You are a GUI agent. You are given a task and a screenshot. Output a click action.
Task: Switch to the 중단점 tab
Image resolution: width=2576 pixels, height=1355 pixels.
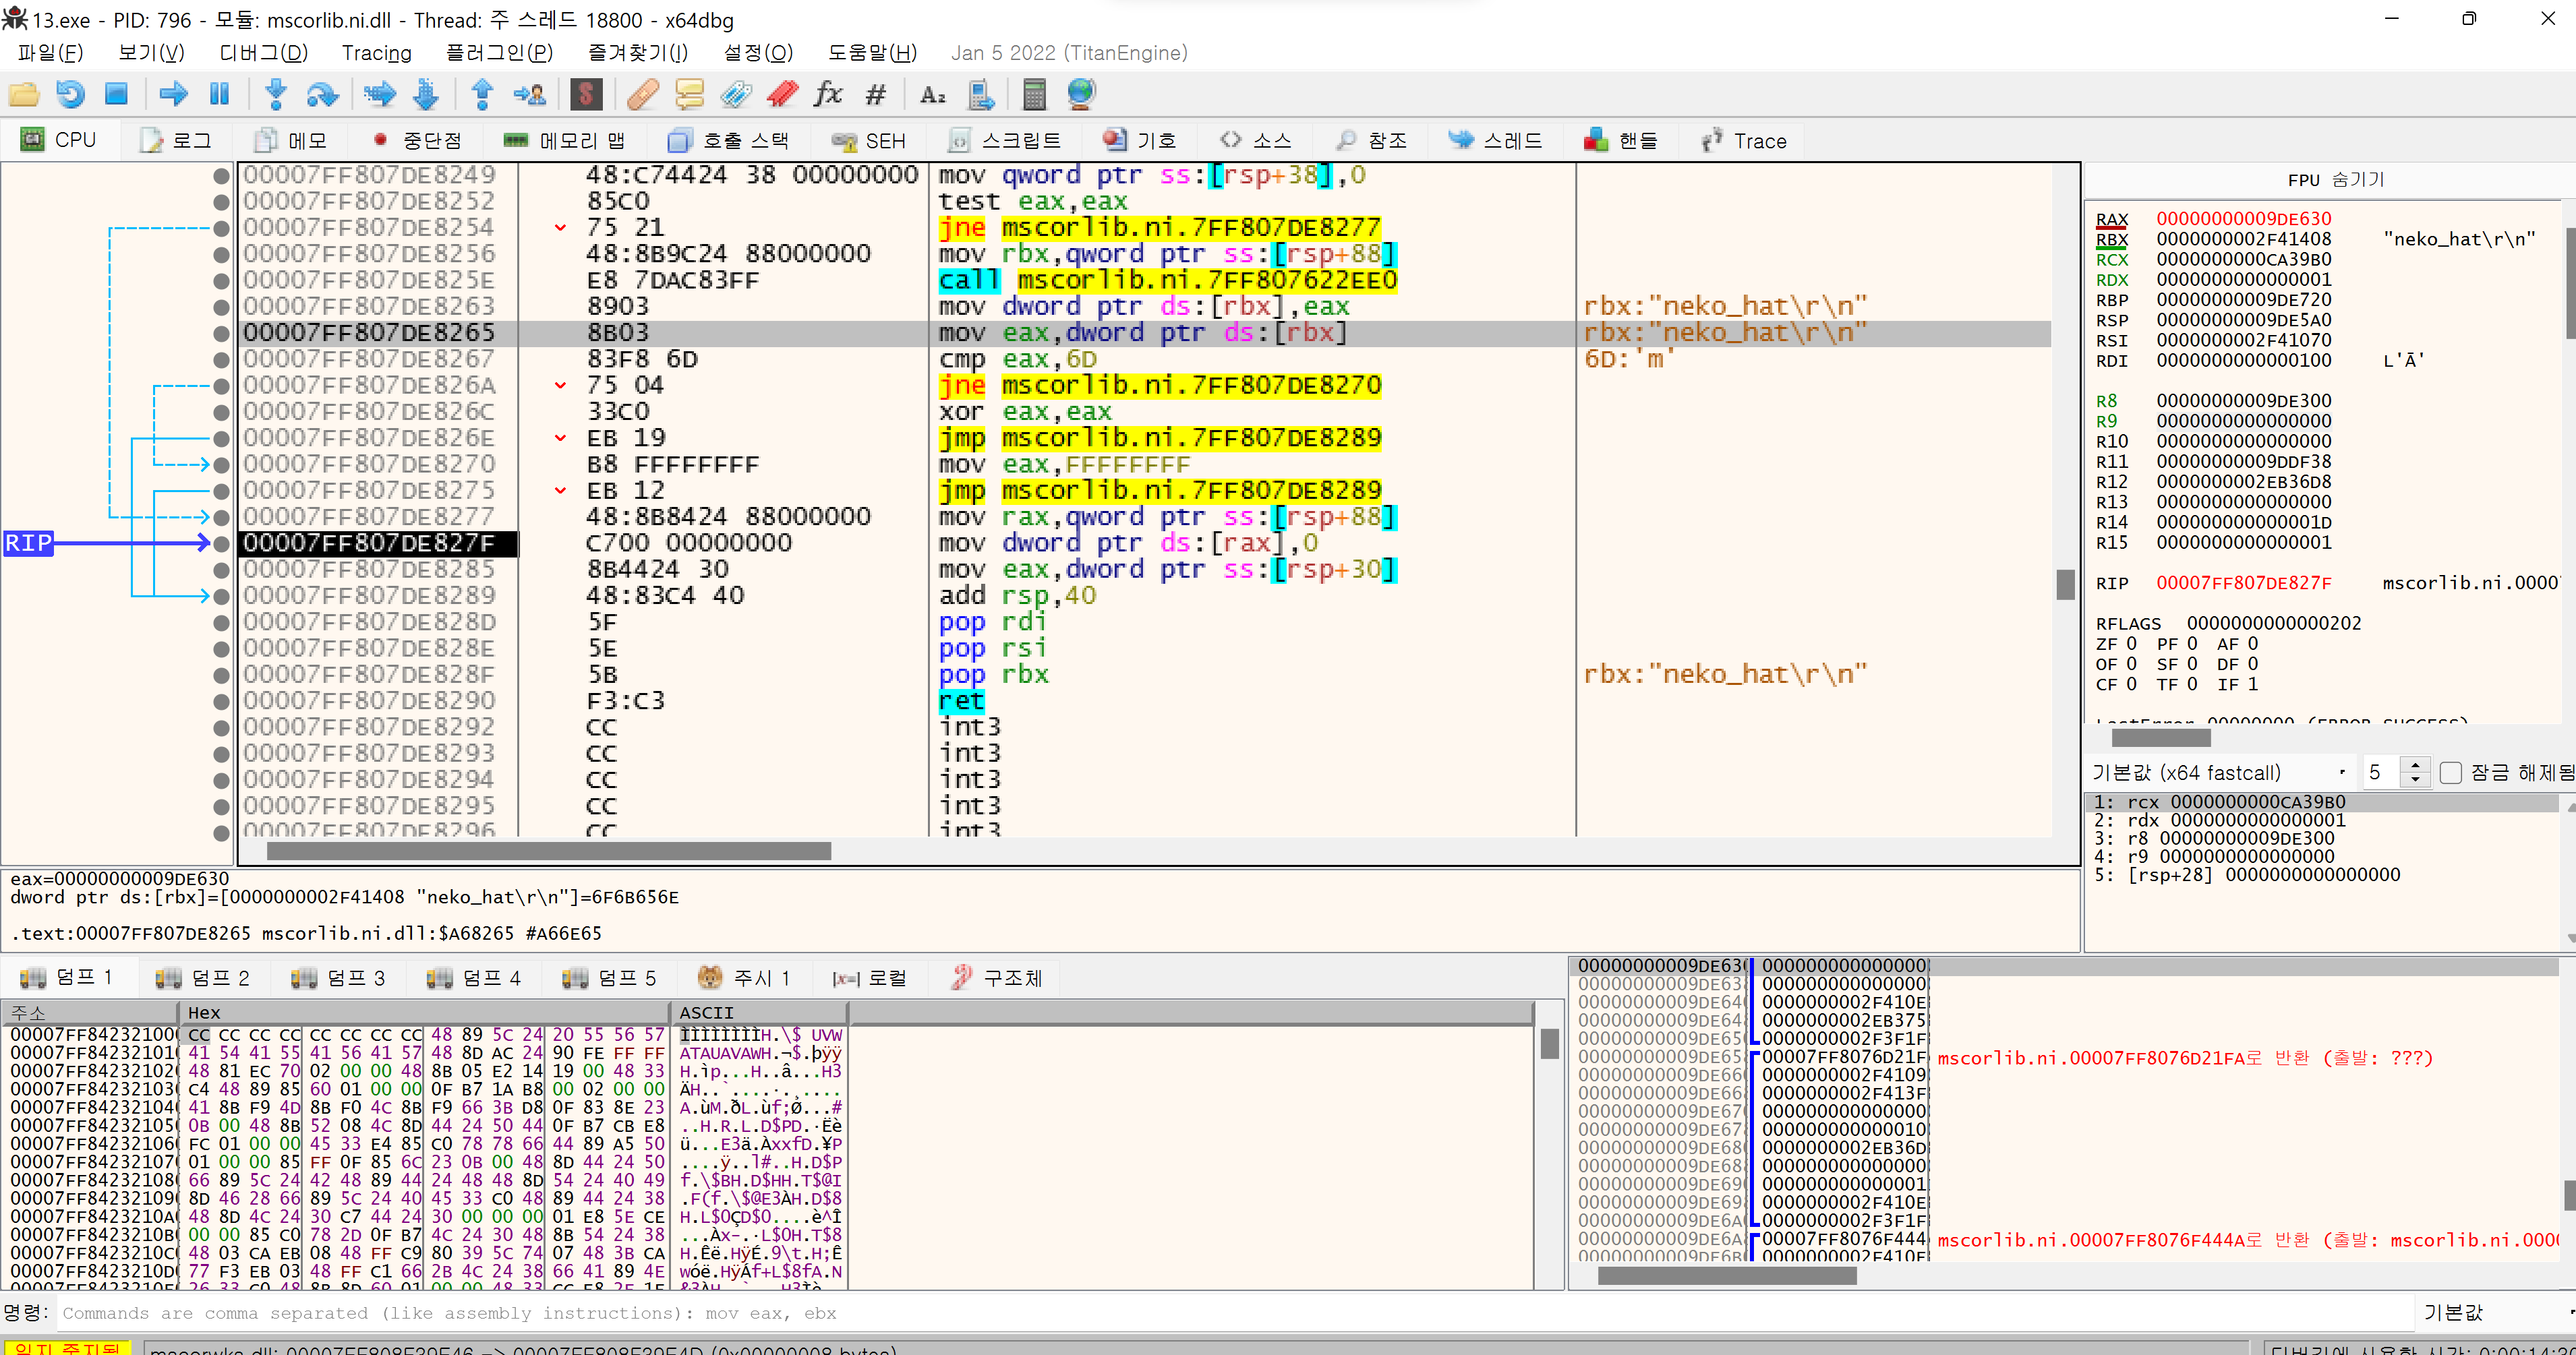[x=418, y=140]
